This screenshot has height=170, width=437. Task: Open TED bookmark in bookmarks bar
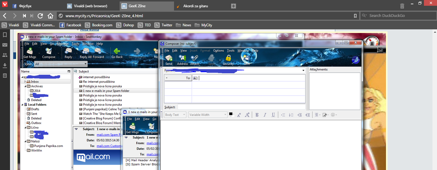point(144,25)
